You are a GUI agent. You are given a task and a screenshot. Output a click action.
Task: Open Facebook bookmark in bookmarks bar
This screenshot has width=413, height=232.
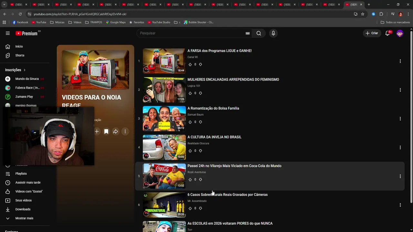20,22
